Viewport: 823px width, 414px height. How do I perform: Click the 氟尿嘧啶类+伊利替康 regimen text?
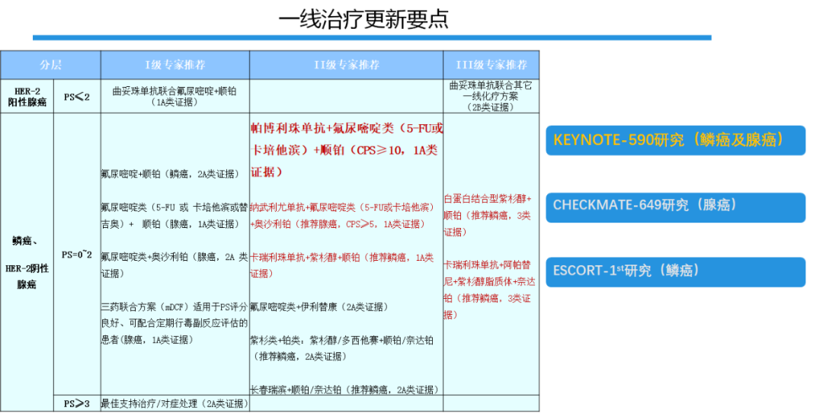click(x=319, y=307)
